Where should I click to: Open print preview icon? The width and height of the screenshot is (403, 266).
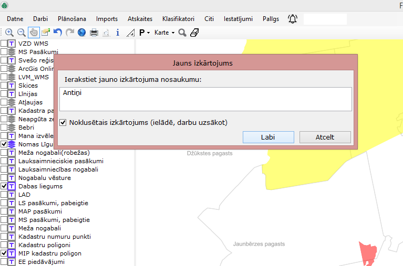[107, 33]
